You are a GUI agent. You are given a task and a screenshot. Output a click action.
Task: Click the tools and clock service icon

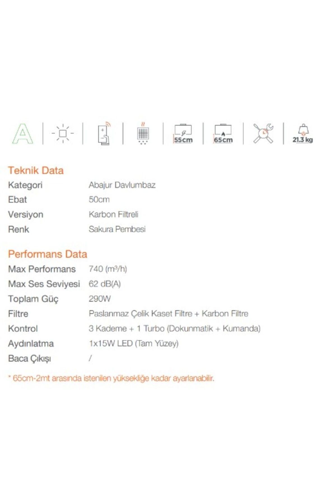tap(263, 133)
